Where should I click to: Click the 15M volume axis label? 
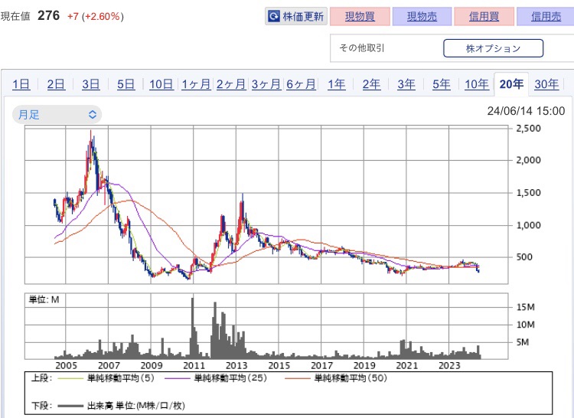pyautogui.click(x=525, y=307)
